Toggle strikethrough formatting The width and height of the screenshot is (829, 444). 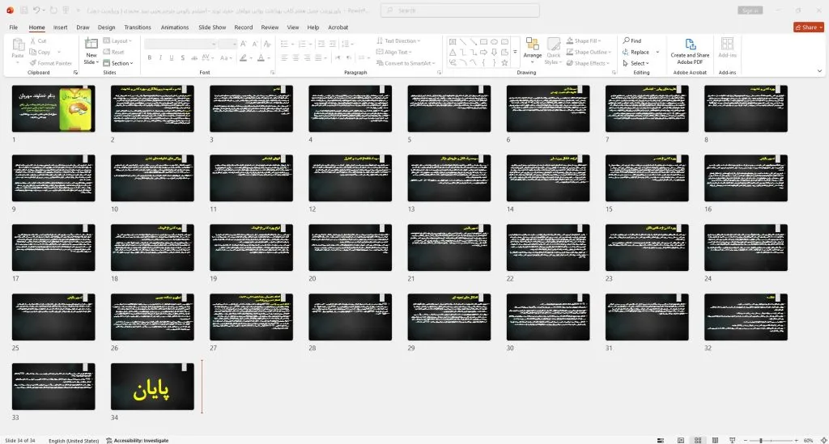point(194,58)
